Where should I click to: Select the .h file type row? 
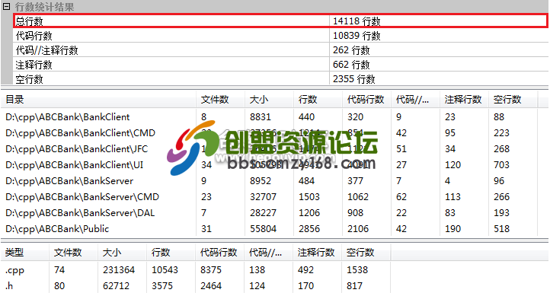pyautogui.click(x=195, y=286)
